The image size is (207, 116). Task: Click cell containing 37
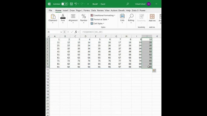pyautogui.click(x=116, y=48)
